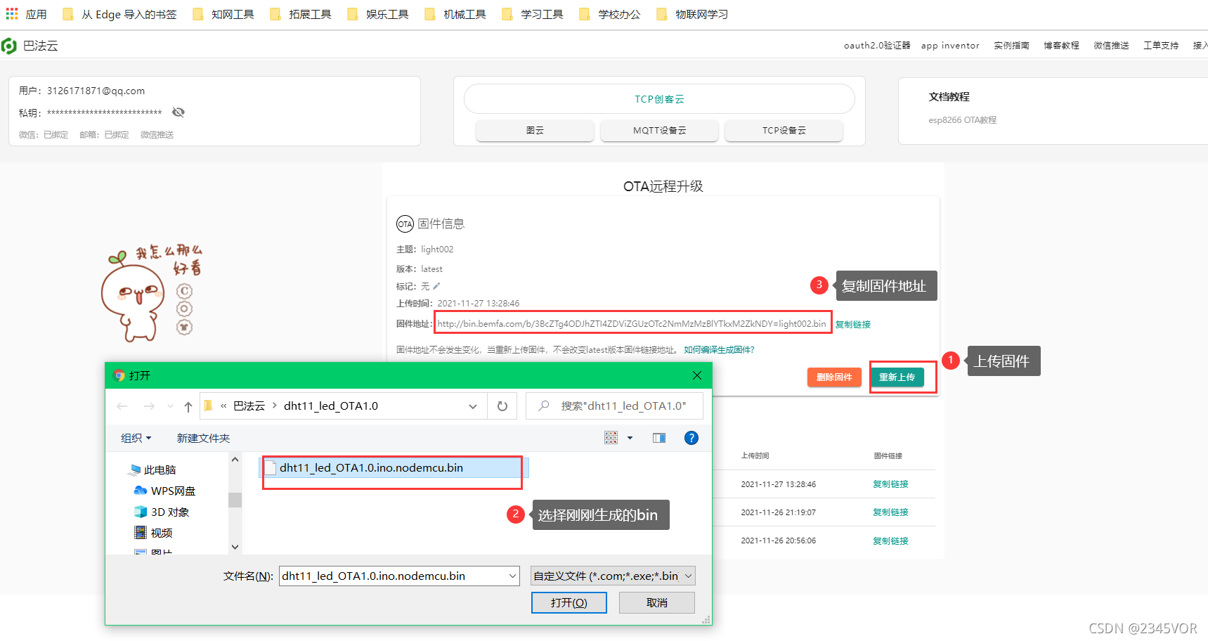Image resolution: width=1208 pixels, height=641 pixels.
Task: Copy link for 2021-11-26 21:19:07 row
Action: (x=890, y=512)
